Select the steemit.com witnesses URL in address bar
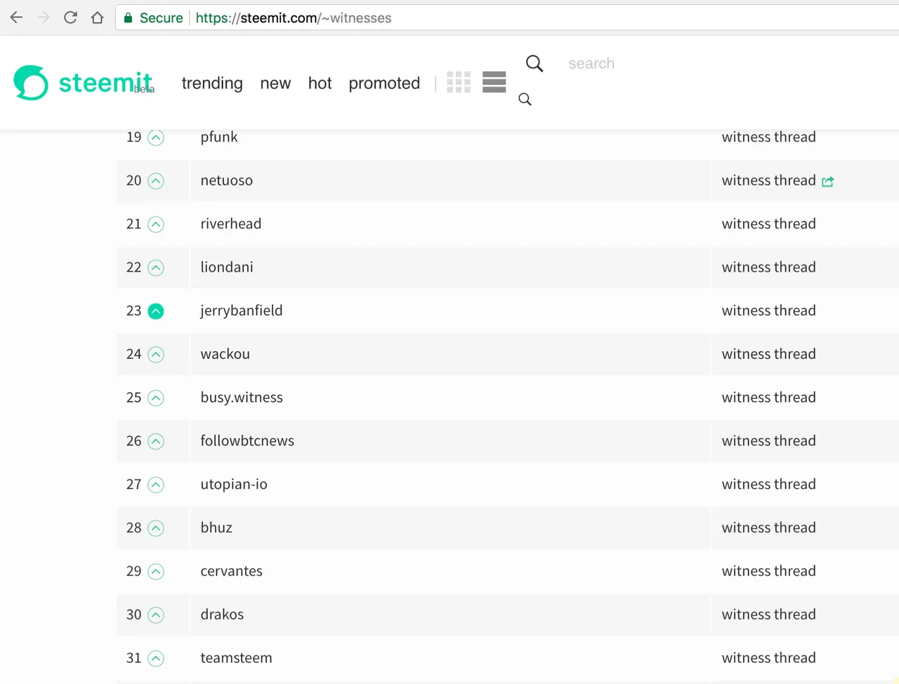The width and height of the screenshot is (899, 684). [294, 18]
